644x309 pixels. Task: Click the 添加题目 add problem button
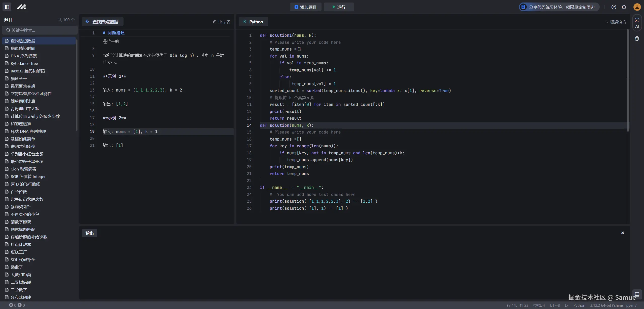[305, 7]
